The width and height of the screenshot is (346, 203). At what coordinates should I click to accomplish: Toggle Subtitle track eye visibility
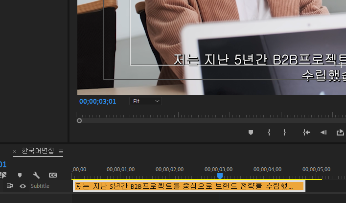tap(23, 186)
